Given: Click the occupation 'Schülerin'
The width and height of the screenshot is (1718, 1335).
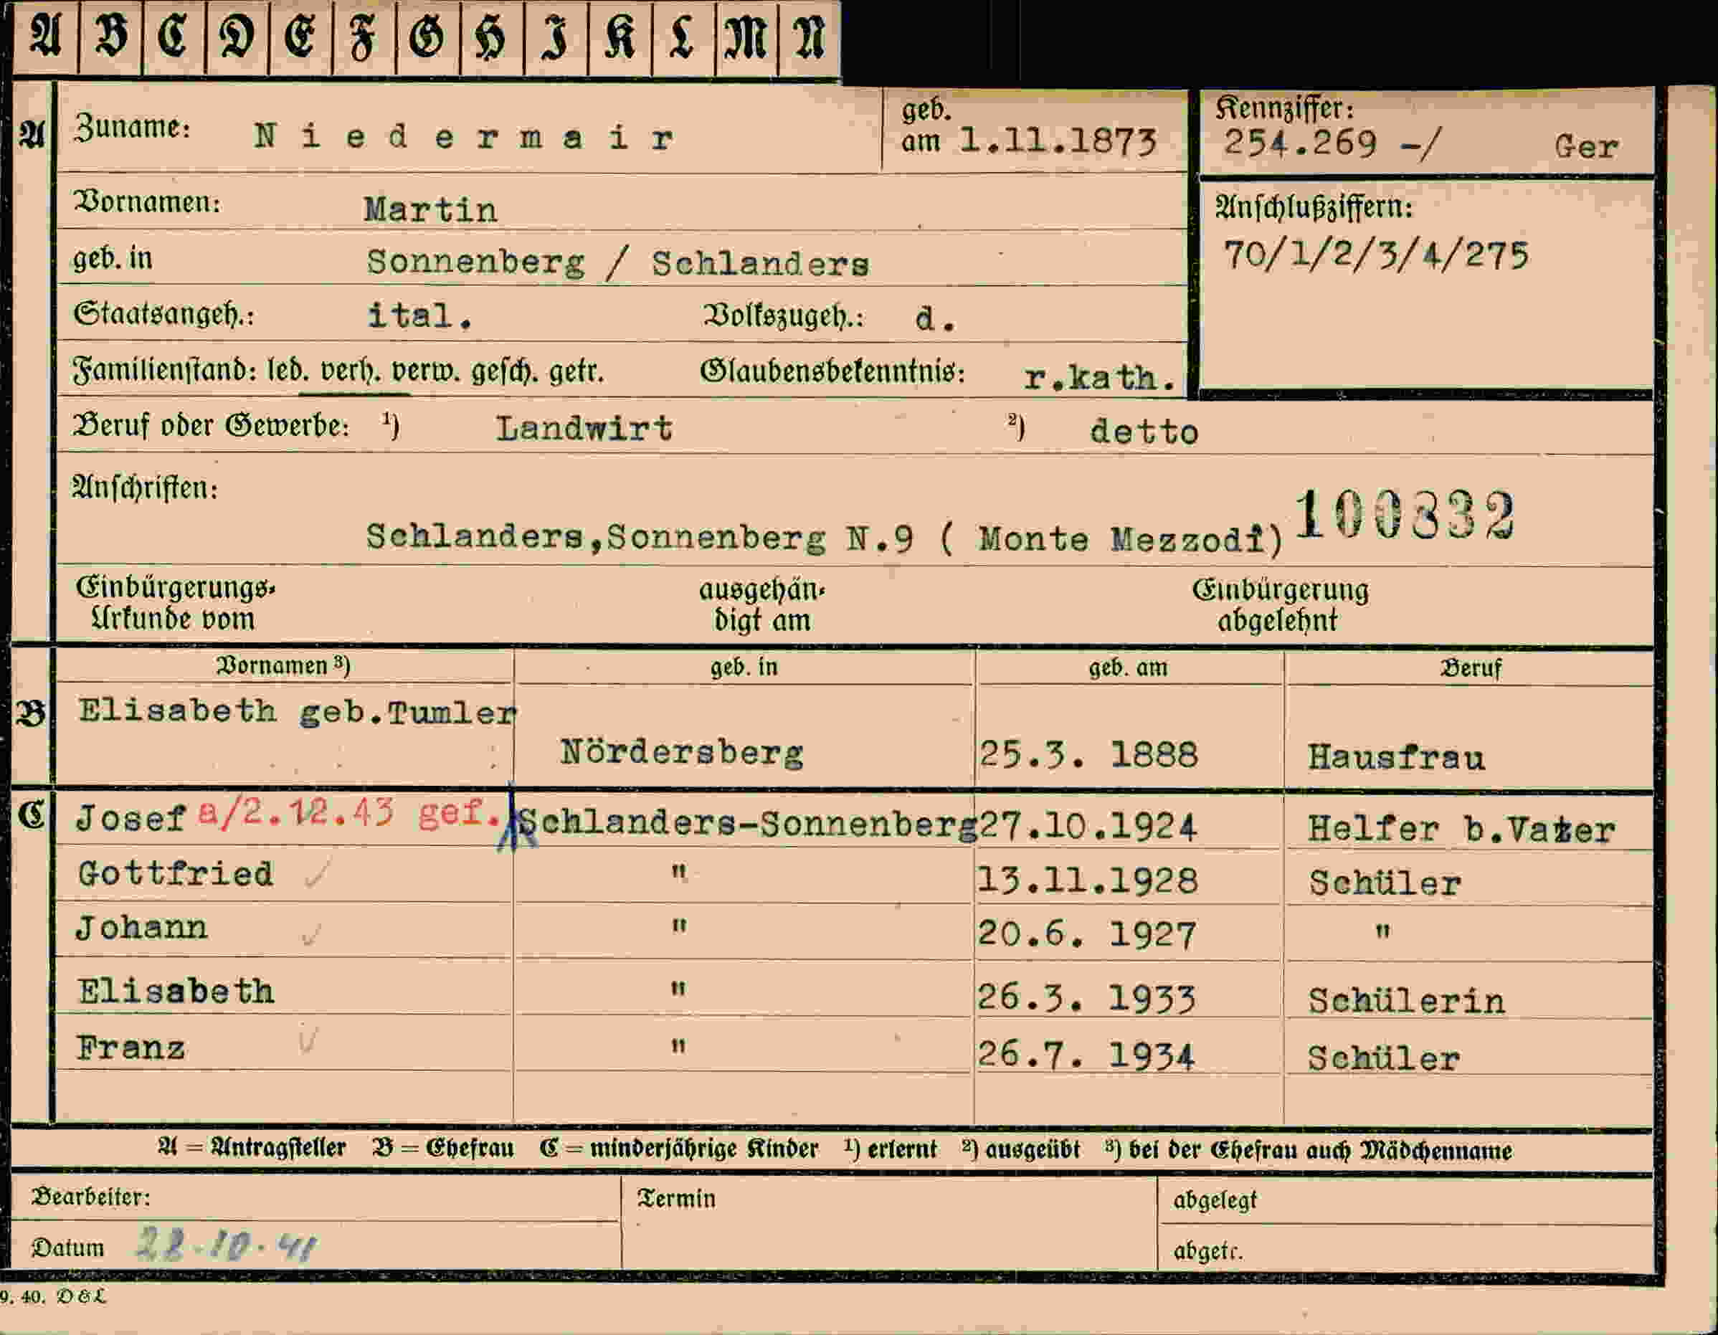Looking at the screenshot, I should [1407, 1001].
